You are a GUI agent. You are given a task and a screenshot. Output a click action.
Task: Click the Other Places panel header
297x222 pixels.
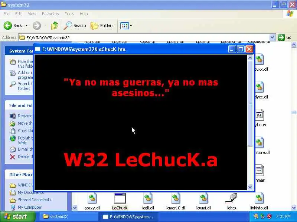pyautogui.click(x=19, y=175)
